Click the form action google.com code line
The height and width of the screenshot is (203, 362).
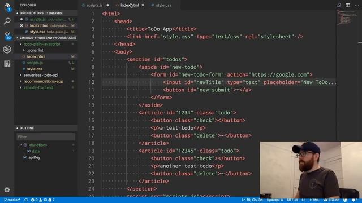click(231, 74)
